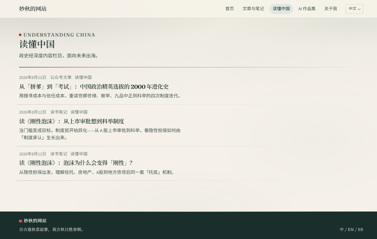Click summary starting 当门槛变成目标
This screenshot has width=377, height=239.
[100, 134]
